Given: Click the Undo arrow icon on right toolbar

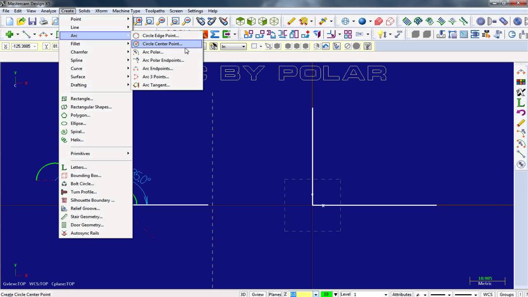Looking at the screenshot, I should (521, 113).
